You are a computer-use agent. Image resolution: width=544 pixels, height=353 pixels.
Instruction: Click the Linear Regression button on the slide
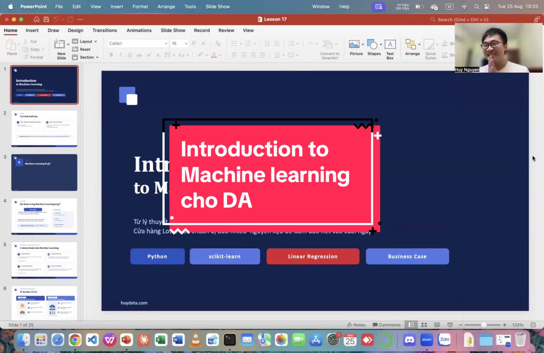(313, 257)
